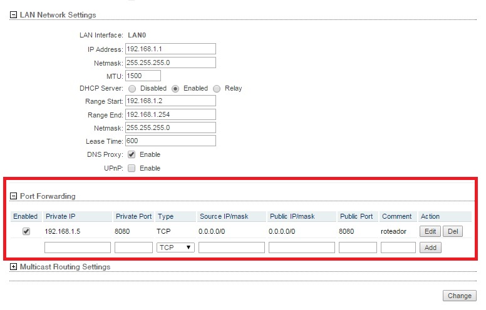Click Edit for the roteador rule

tap(430, 231)
